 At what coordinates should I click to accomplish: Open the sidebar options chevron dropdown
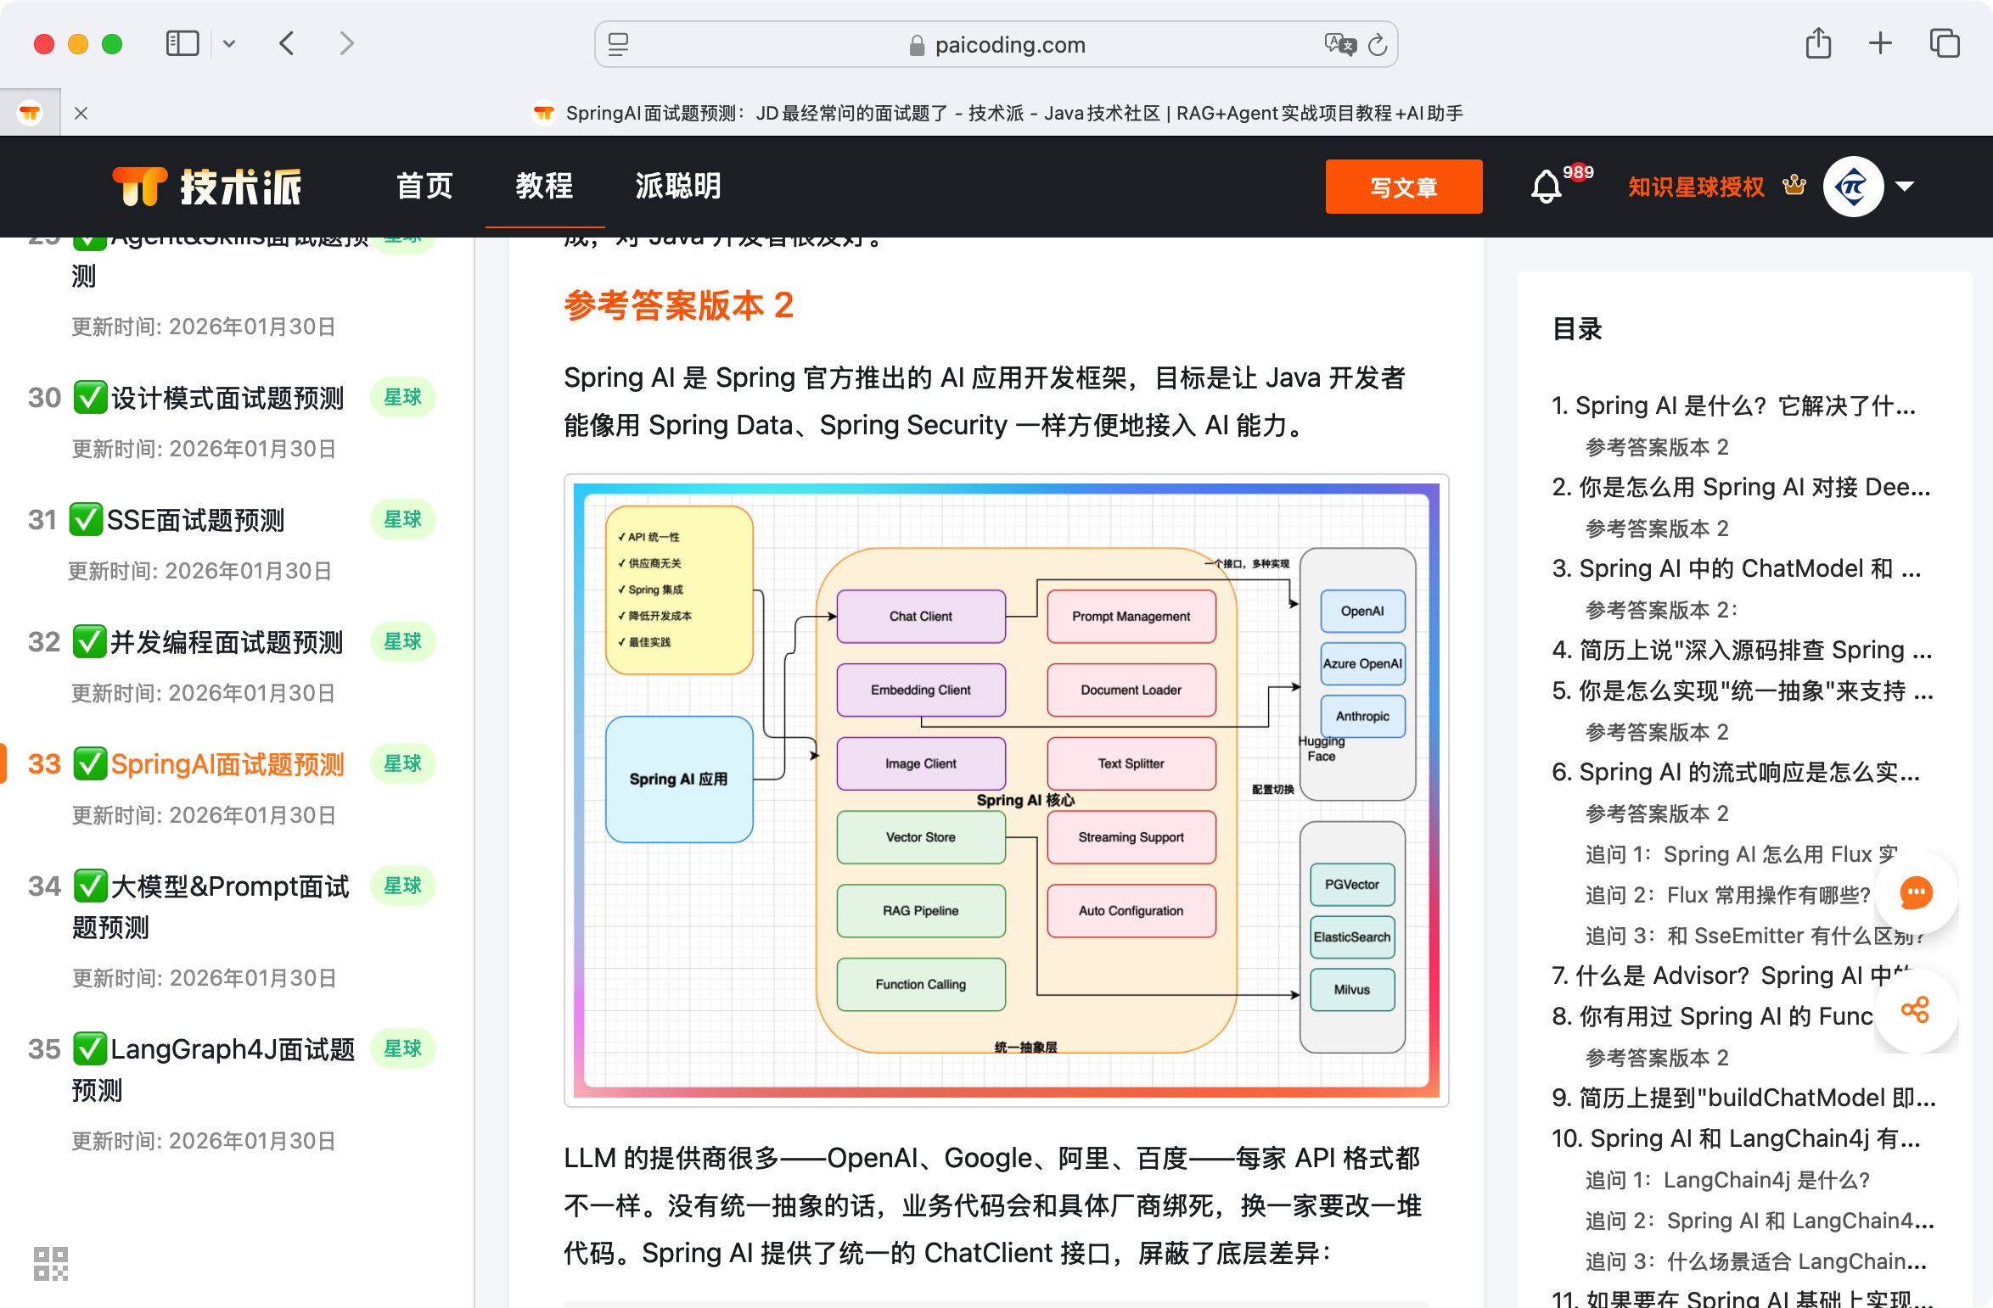pos(228,44)
